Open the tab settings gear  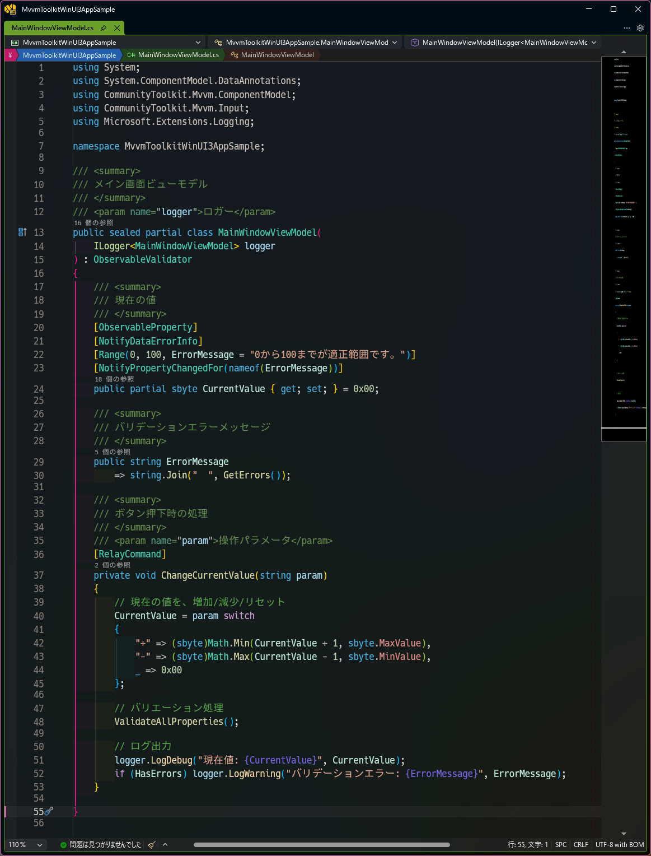640,28
